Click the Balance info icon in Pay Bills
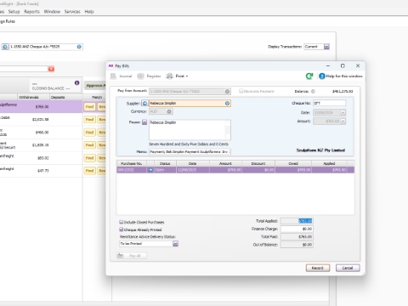 pos(313,91)
